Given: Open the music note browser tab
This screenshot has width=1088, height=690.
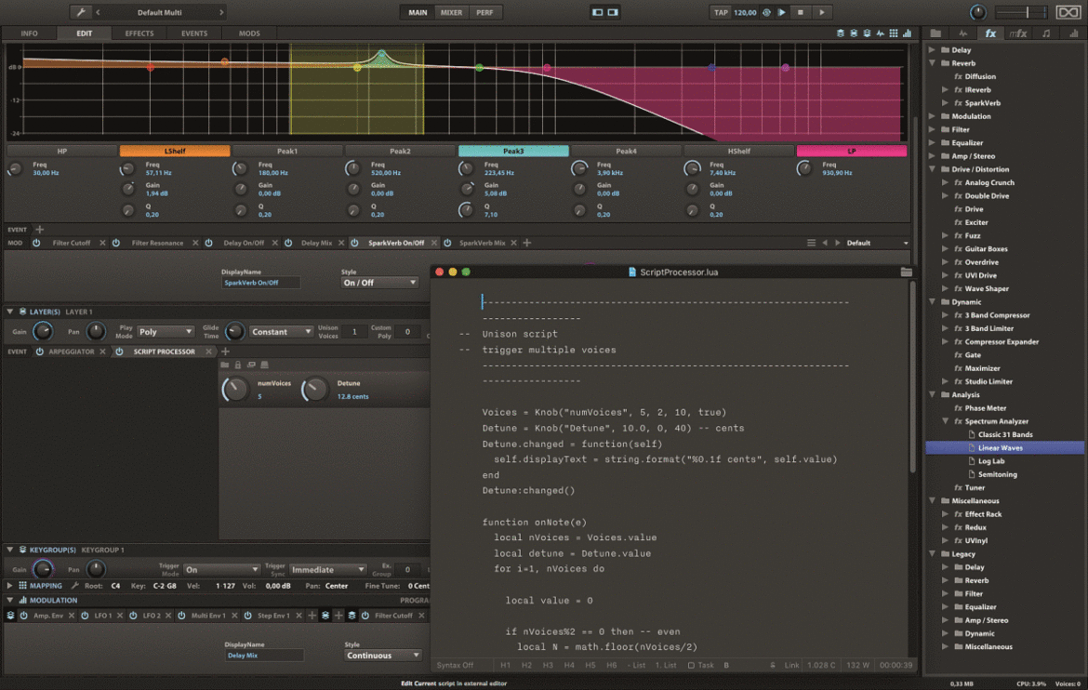Looking at the screenshot, I should pyautogui.click(x=1045, y=33).
